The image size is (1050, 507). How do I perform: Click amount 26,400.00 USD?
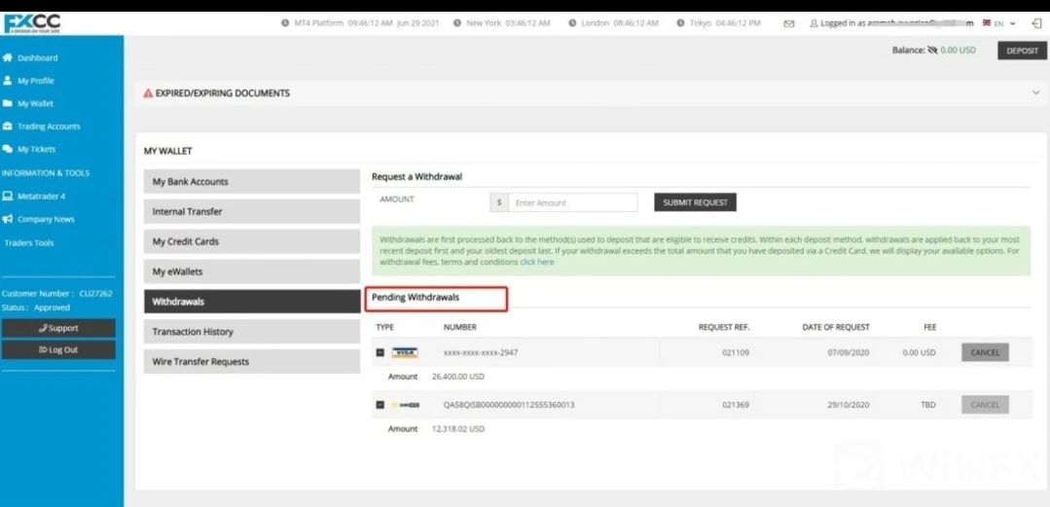[458, 377]
